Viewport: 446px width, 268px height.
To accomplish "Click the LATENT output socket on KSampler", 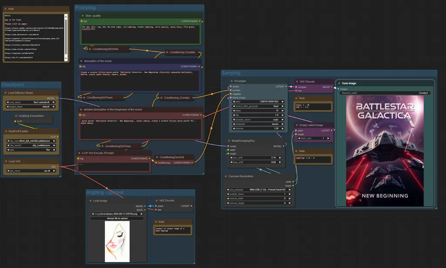I will (286, 86).
